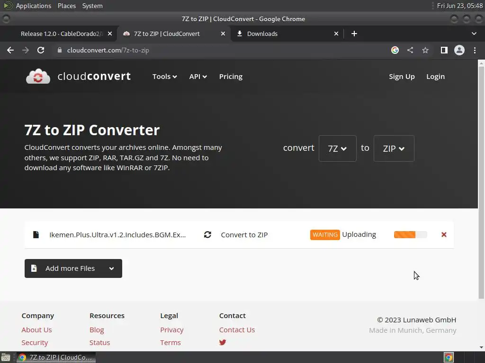Click the clock showing Fri Jun 23, 05:48
Viewport: 485px width, 363px height.
click(459, 6)
